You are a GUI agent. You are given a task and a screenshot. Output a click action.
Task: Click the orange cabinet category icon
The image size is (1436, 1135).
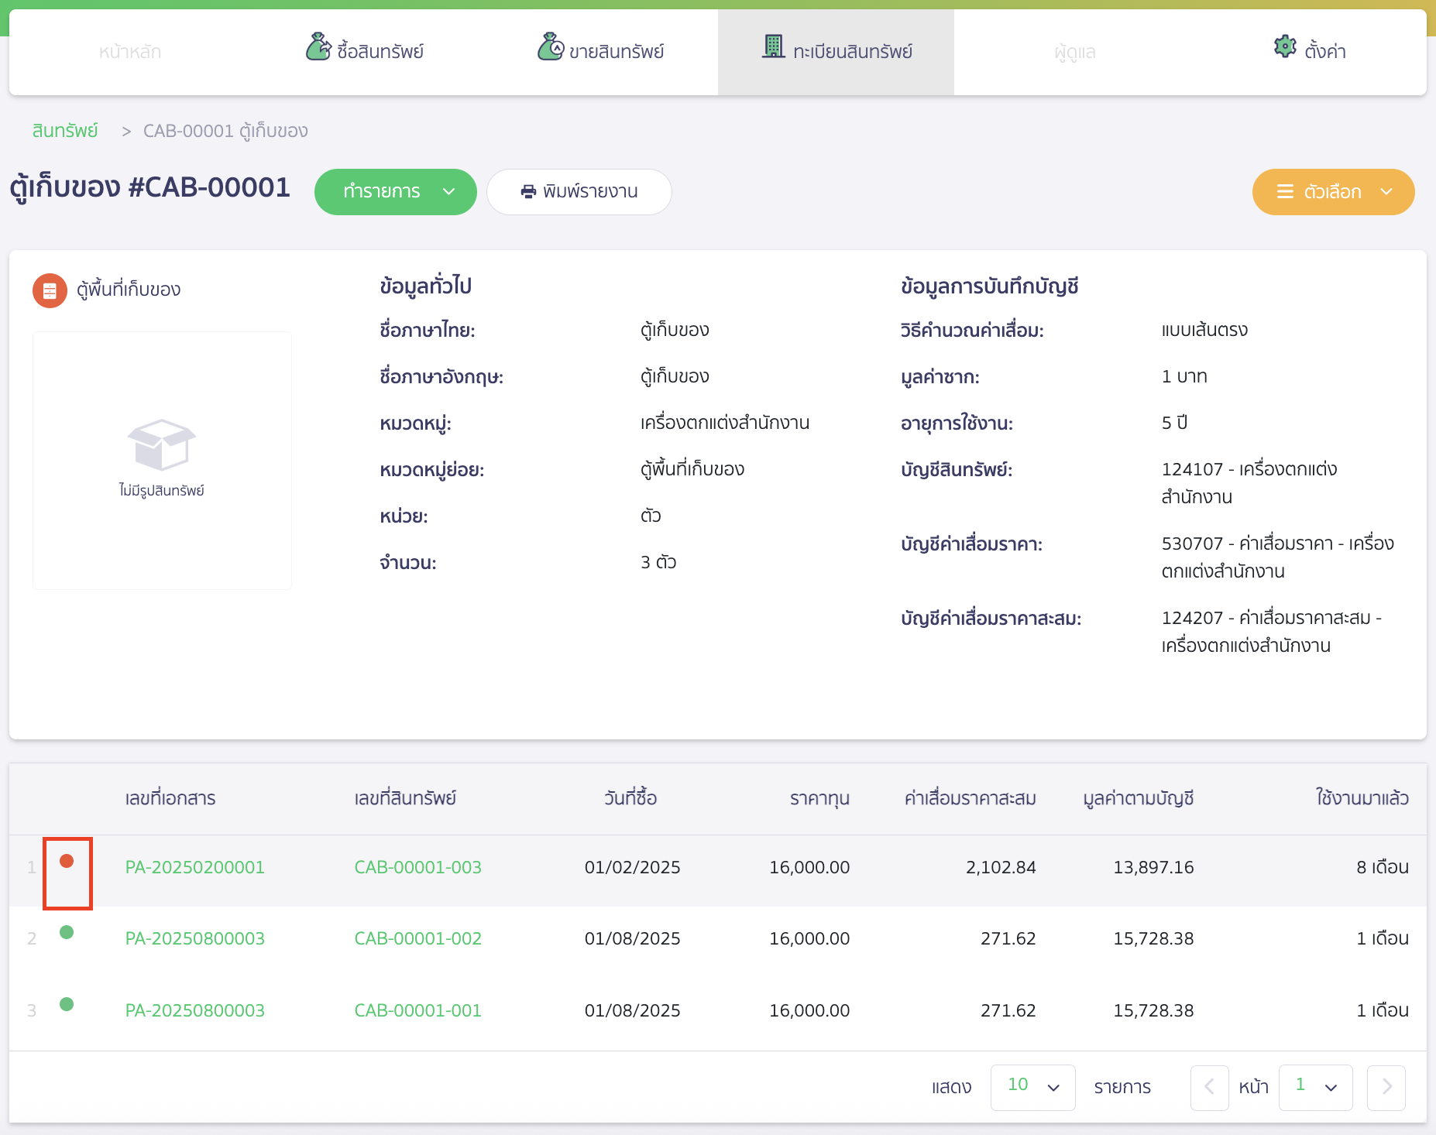50,290
